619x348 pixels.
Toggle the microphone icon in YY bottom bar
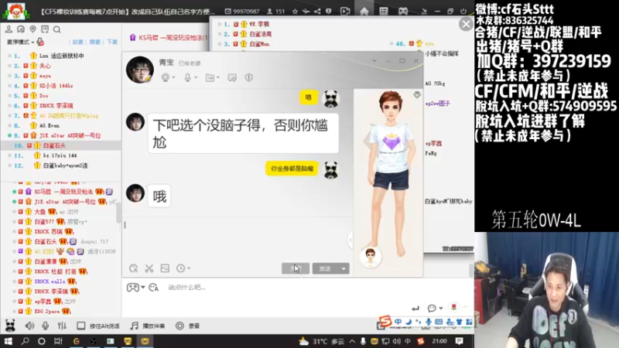click(46, 326)
